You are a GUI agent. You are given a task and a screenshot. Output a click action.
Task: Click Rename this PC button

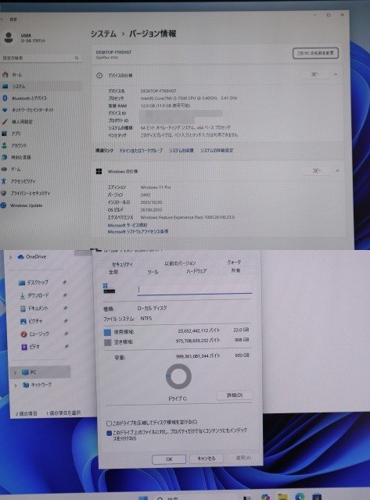pos(315,53)
